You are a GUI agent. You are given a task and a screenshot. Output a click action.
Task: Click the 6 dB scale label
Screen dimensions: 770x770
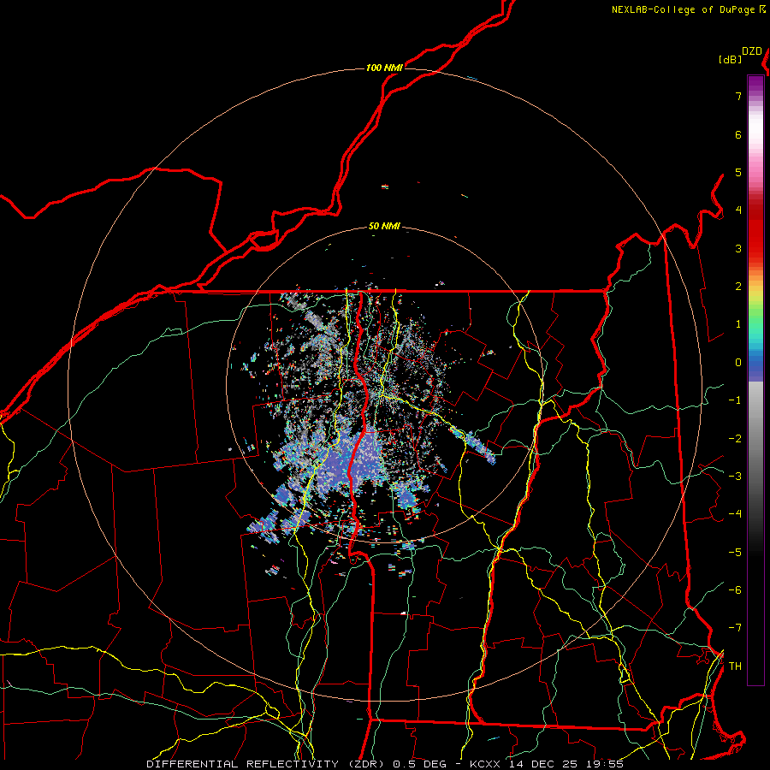738,134
